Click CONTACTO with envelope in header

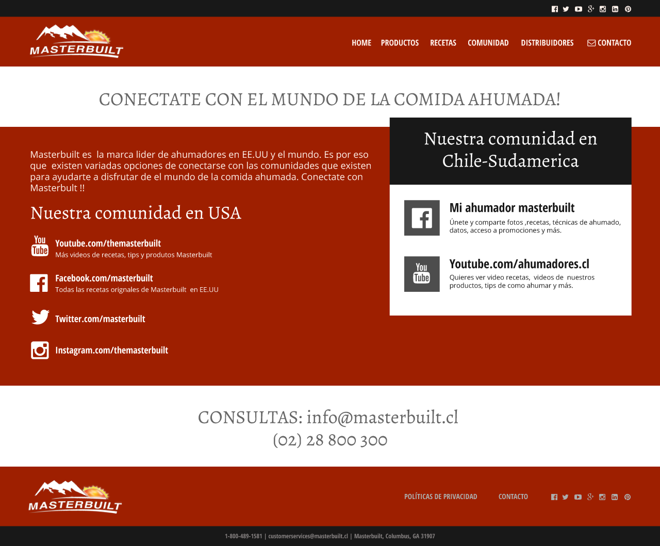(x=609, y=43)
